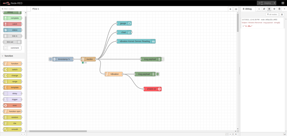Viewport: 287px width, 136px height.
Task: Select the exec node in palette
Action: [x=12, y=105]
